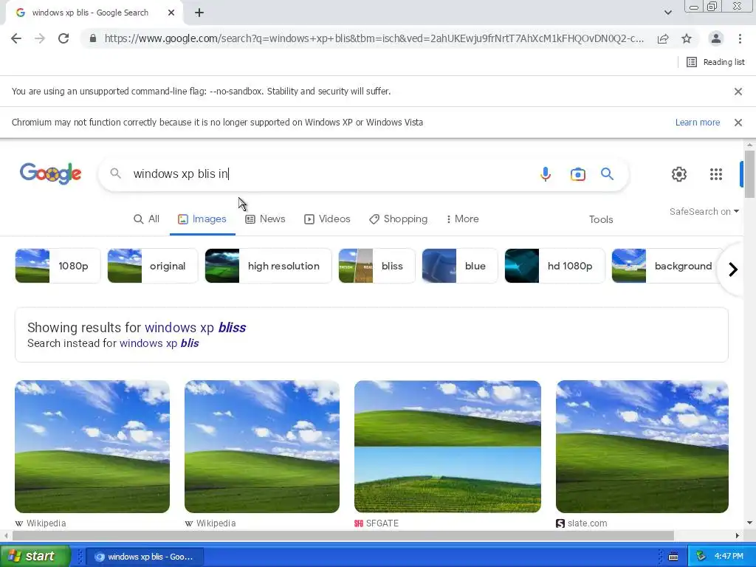This screenshot has height=567, width=756.
Task: Switch to the News tab
Action: pos(265,219)
